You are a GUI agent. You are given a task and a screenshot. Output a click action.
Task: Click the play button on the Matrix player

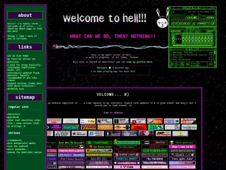tap(177, 24)
